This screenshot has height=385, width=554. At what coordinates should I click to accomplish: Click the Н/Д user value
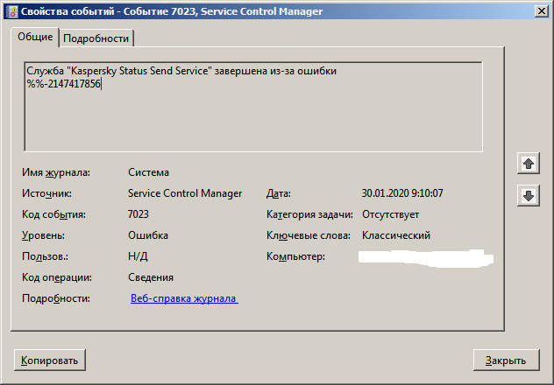138,256
